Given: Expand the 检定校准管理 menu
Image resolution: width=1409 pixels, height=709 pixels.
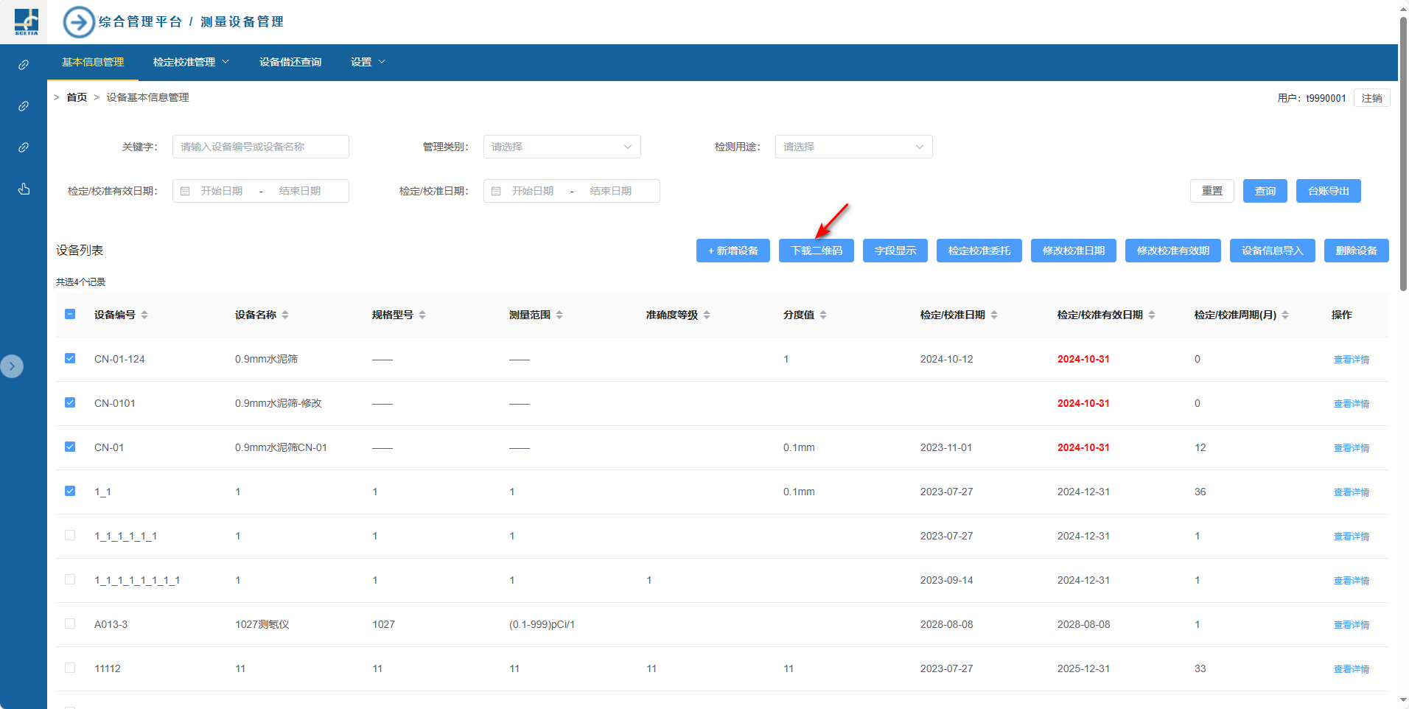Looking at the screenshot, I should click(191, 62).
